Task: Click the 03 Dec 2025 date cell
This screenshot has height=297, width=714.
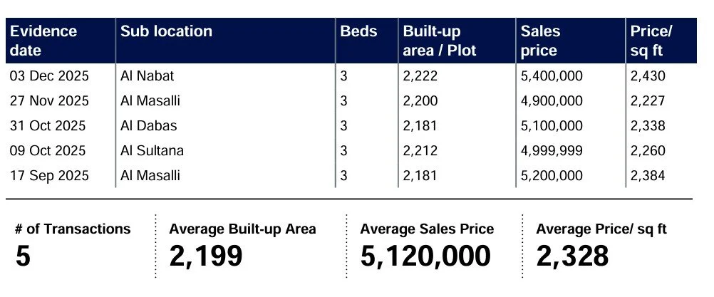Action: tap(49, 76)
